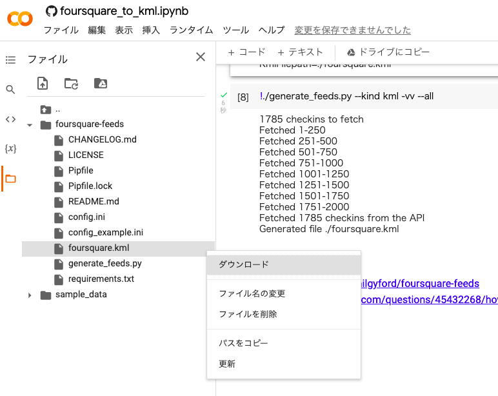Open the table of contents sidebar icon

[x=10, y=60]
